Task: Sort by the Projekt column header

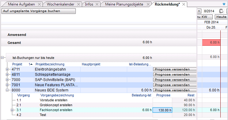Action: 17,64
